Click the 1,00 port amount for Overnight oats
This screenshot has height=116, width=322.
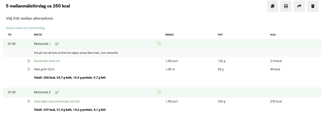[172, 101]
